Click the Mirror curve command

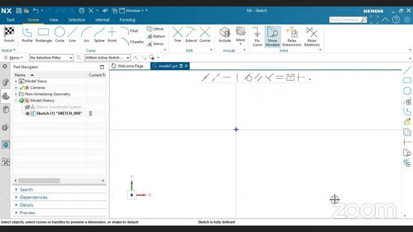click(x=155, y=44)
